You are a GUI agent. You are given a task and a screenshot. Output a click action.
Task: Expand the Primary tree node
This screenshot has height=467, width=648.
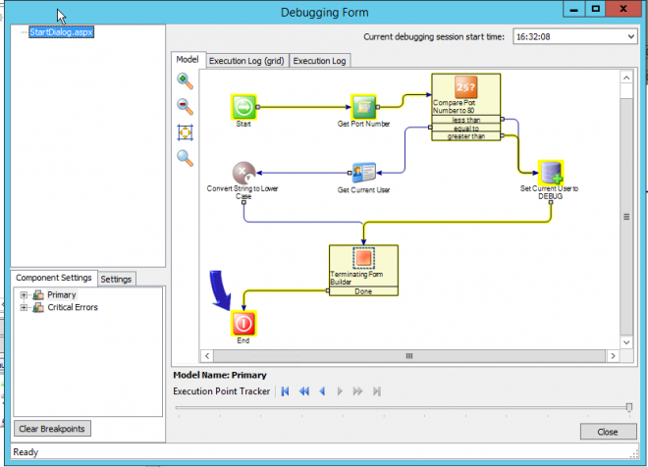pos(24,295)
